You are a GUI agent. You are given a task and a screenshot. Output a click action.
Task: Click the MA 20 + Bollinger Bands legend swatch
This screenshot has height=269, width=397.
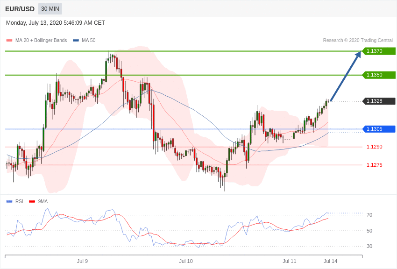click(9, 40)
